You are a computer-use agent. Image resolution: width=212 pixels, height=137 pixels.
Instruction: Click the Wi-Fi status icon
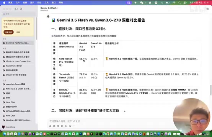(174, 3)
